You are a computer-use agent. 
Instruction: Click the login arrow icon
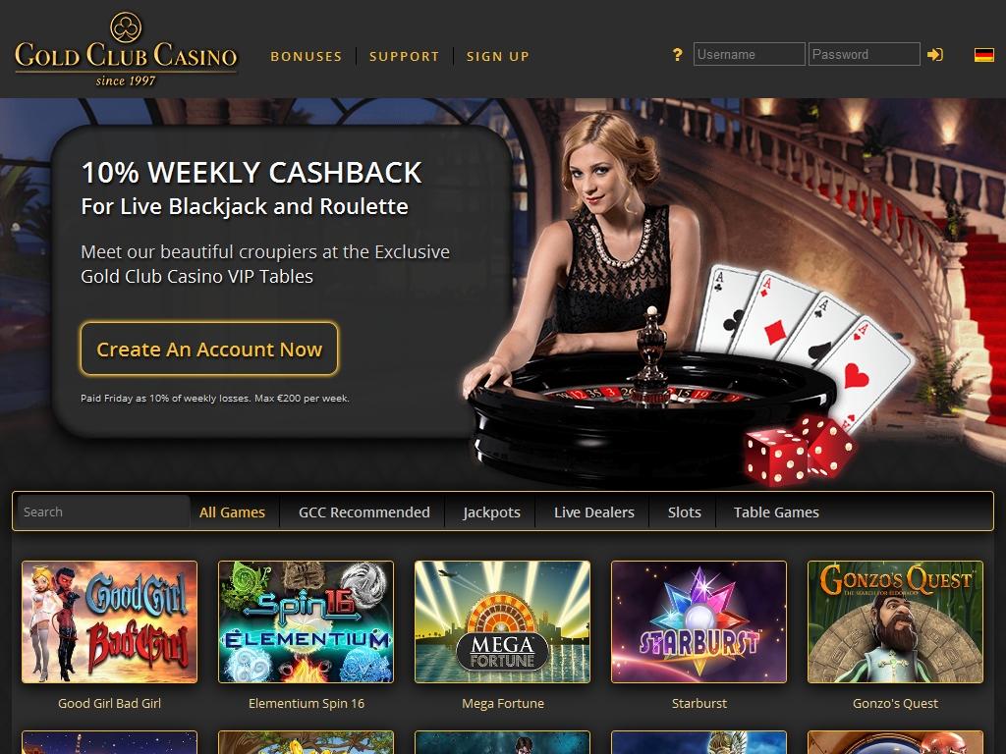935,55
